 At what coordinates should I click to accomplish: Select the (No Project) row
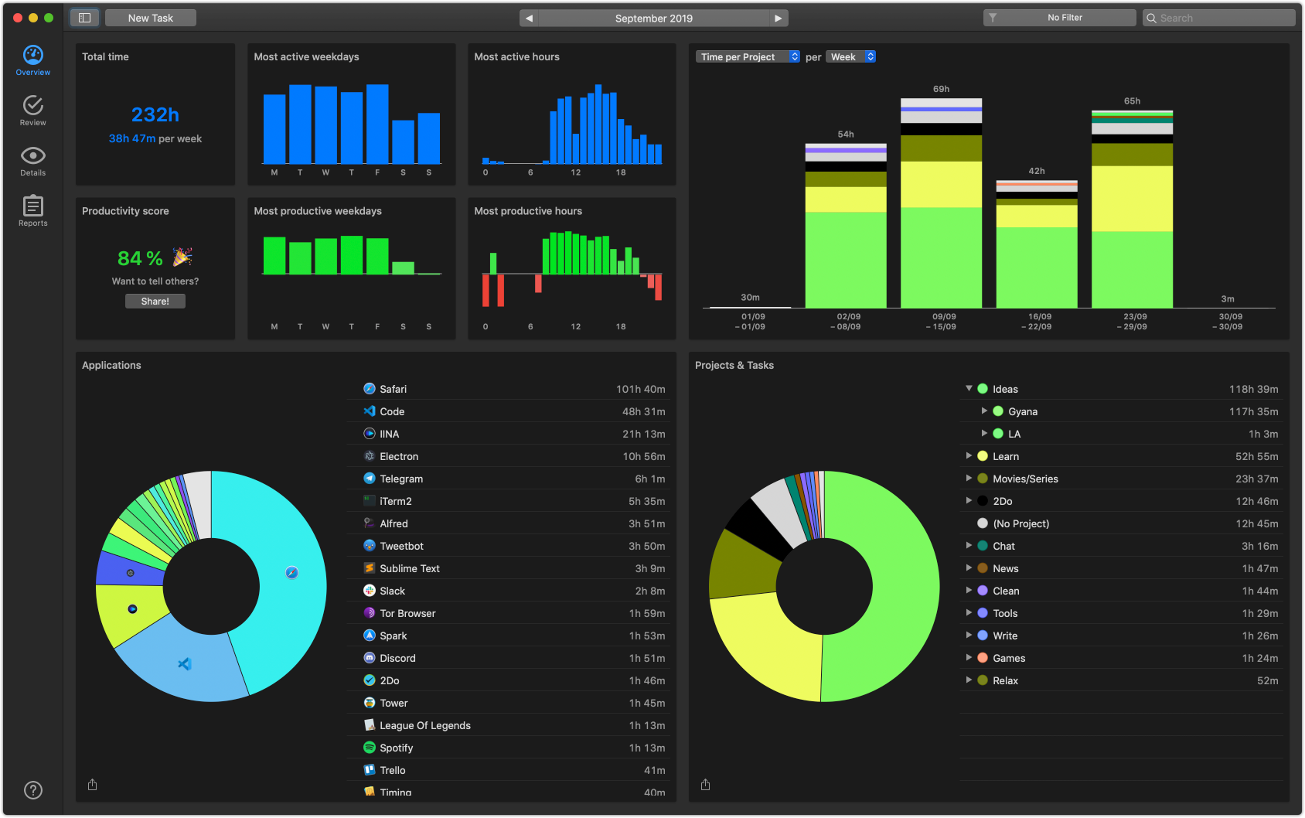pos(1121,523)
